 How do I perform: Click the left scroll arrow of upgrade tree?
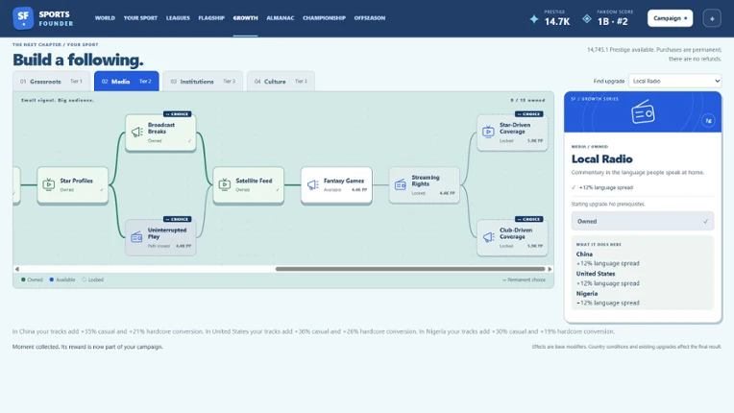click(17, 269)
